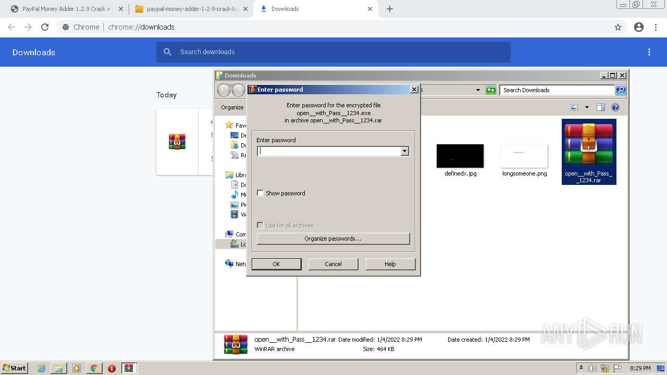Select Computer in navigation pane
The width and height of the screenshot is (667, 375).
[229, 234]
